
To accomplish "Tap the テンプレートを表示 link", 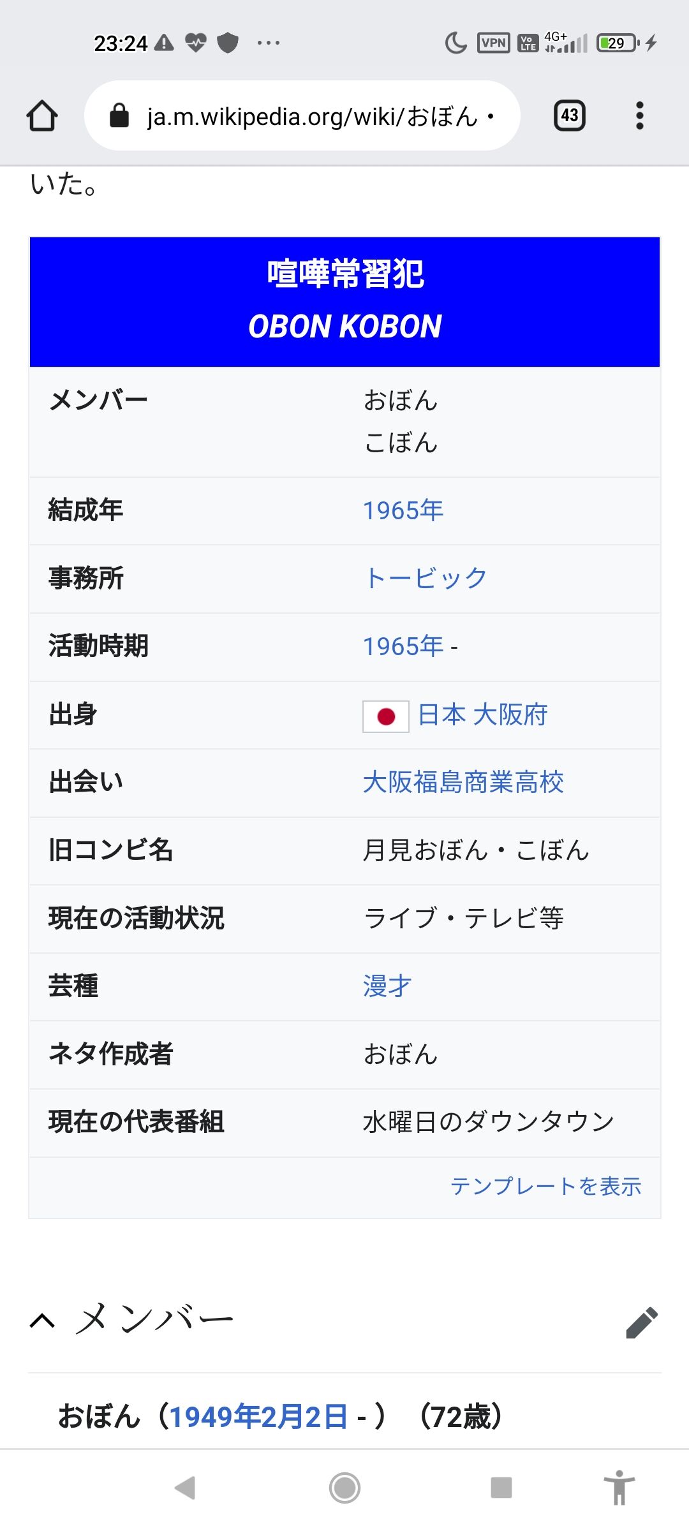I will [x=545, y=1186].
